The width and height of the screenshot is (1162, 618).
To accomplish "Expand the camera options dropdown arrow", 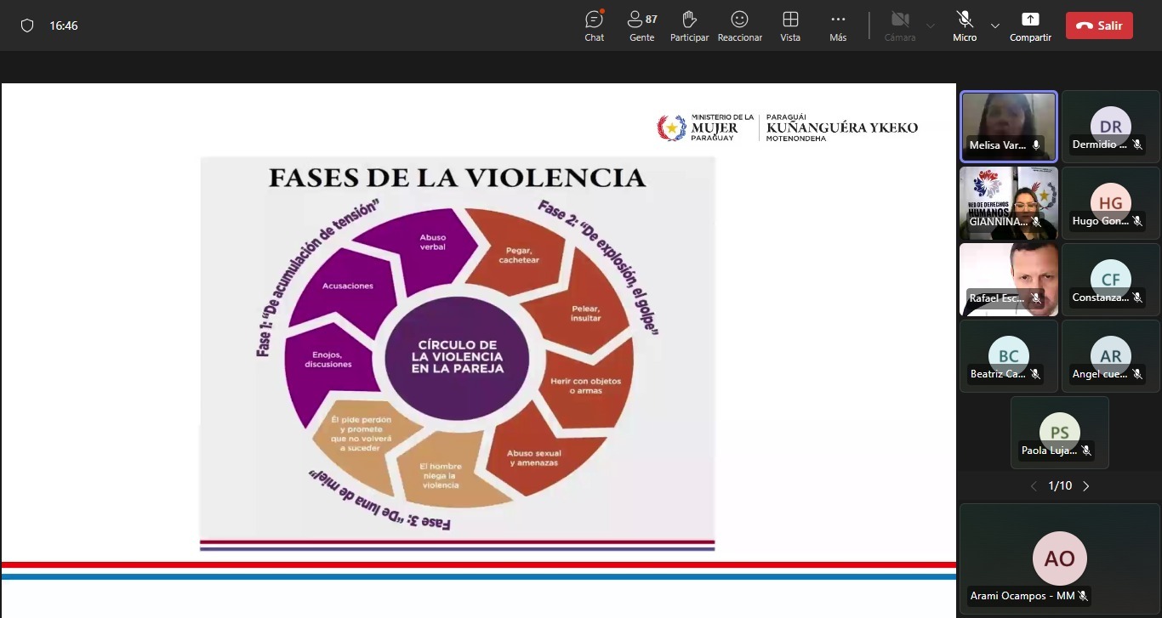I will click(931, 26).
